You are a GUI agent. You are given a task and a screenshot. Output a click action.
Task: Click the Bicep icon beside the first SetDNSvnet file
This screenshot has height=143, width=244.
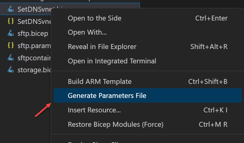(11, 9)
